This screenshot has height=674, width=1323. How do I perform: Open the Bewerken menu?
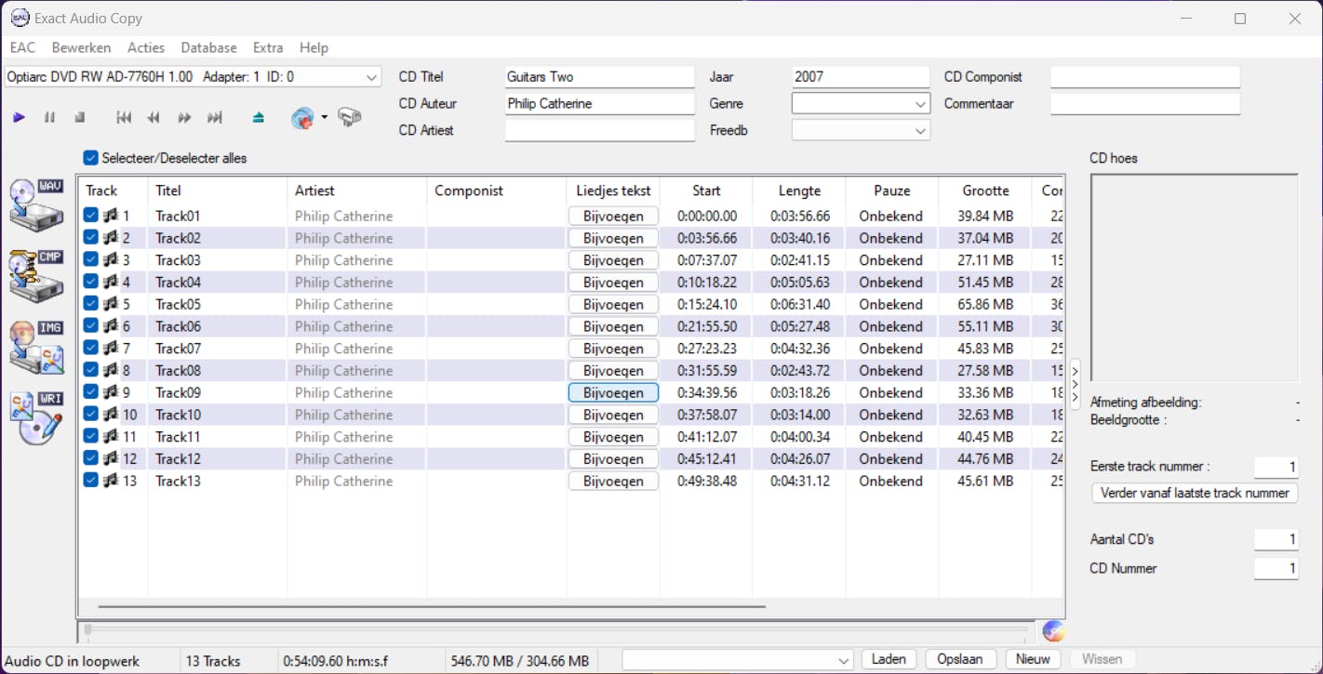pyautogui.click(x=81, y=47)
